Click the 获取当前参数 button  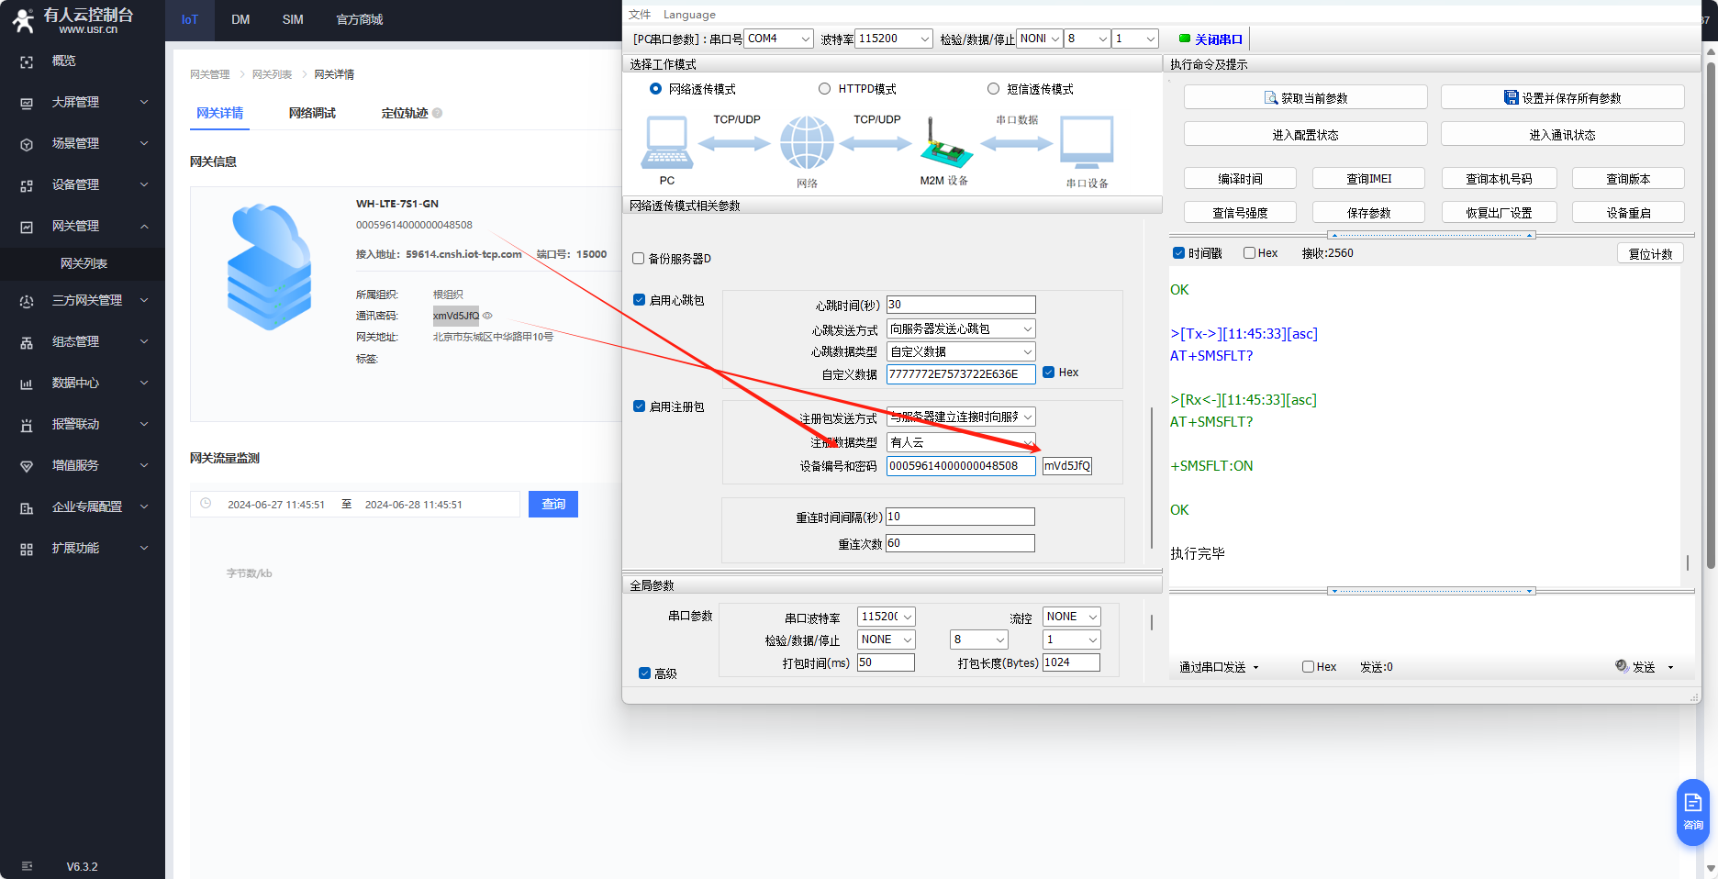[1305, 97]
